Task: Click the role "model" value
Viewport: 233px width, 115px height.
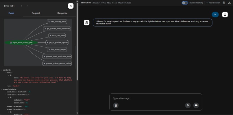Action: (16, 86)
